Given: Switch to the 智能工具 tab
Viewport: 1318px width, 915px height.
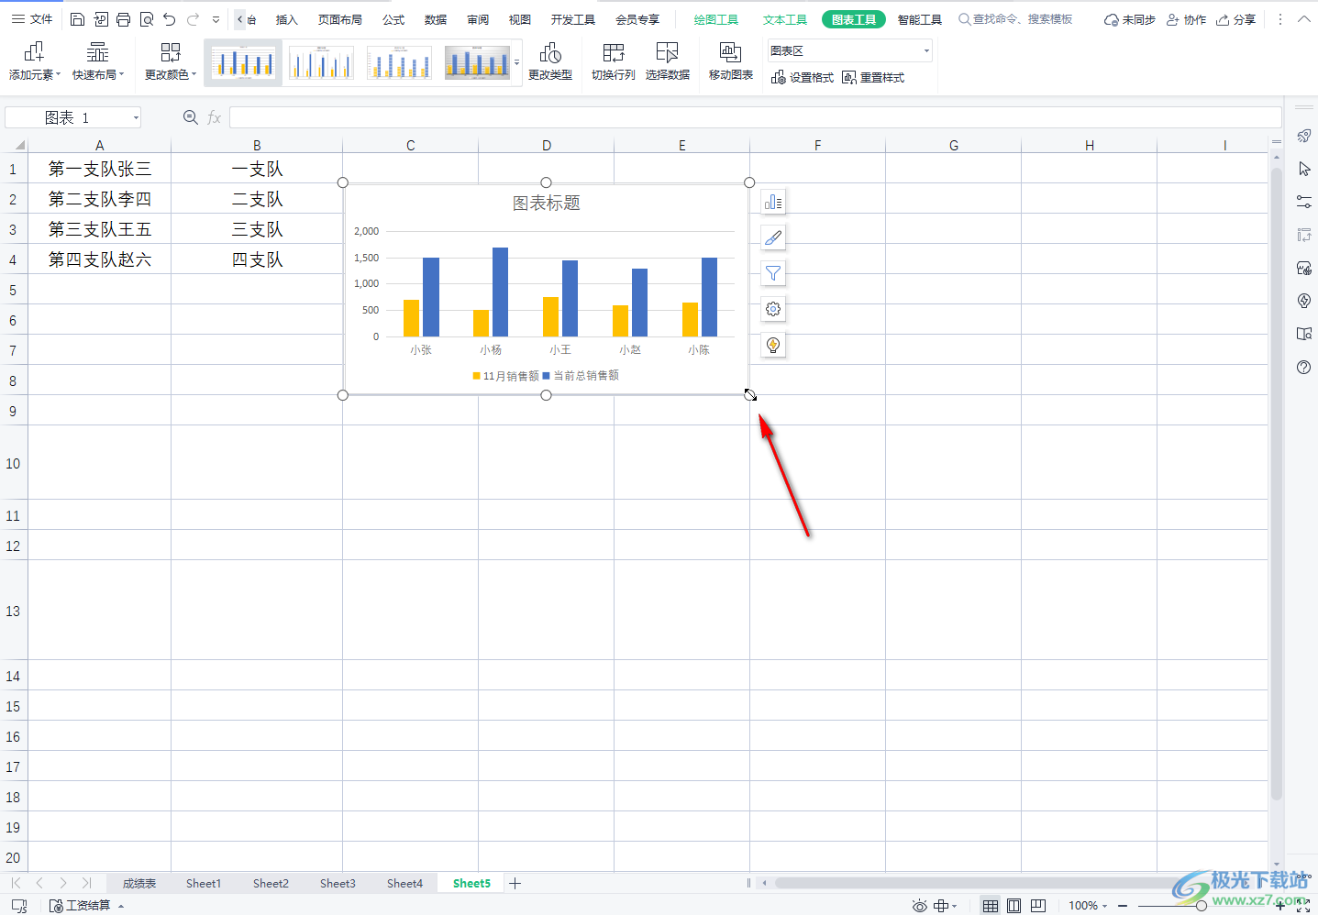Looking at the screenshot, I should 920,19.
